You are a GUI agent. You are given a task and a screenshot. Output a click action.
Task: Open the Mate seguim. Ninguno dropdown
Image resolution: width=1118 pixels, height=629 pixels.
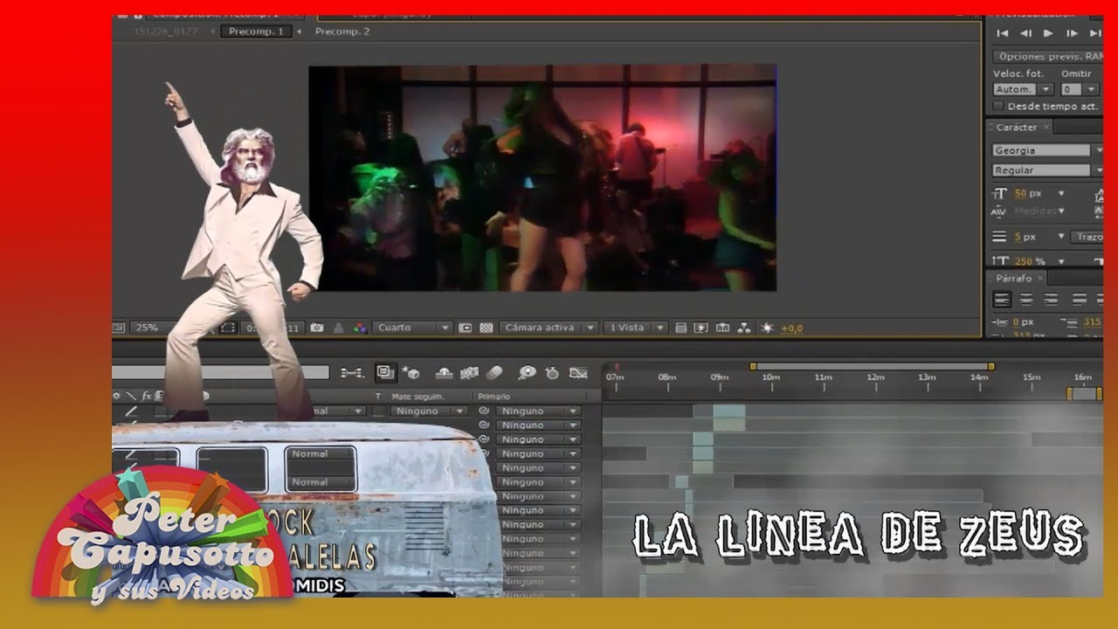[428, 411]
